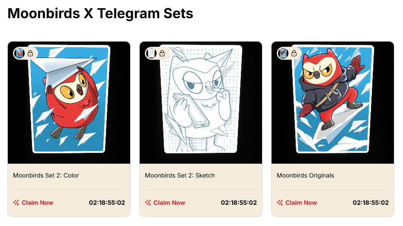This screenshot has width=403, height=226.
Task: Open the red owl paper plane artwork
Action: (x=69, y=99)
